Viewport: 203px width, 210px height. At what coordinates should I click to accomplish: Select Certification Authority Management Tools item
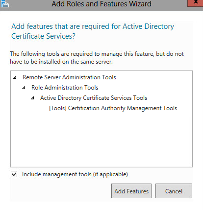[x=113, y=108]
